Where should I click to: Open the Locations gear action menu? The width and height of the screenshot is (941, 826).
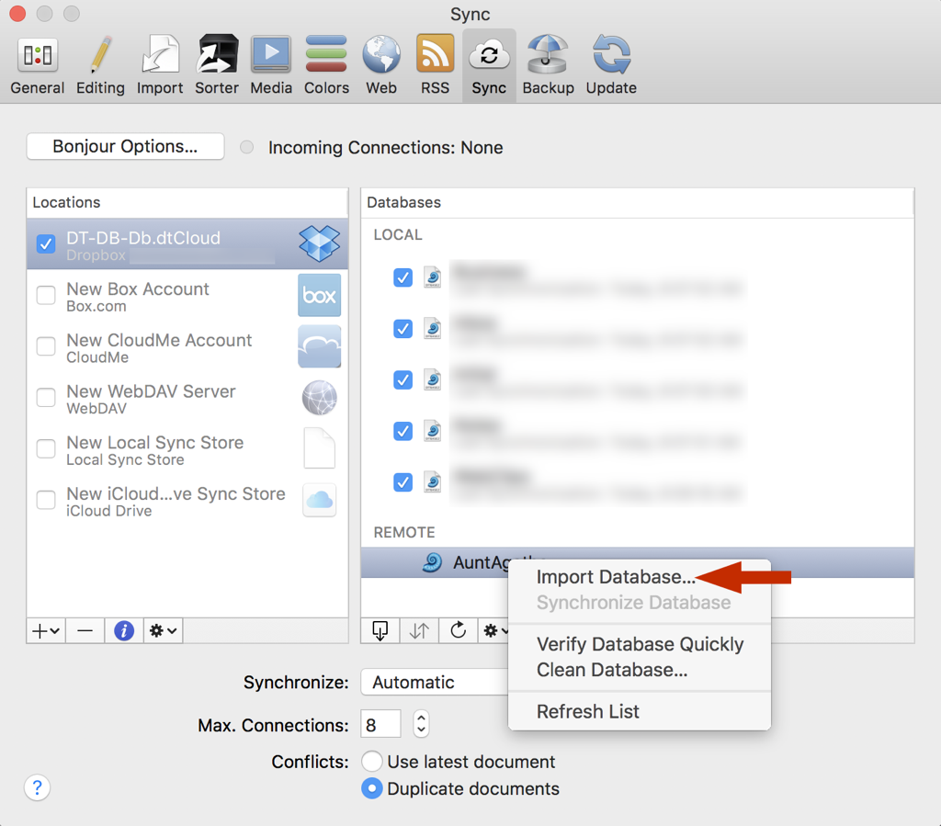point(163,630)
